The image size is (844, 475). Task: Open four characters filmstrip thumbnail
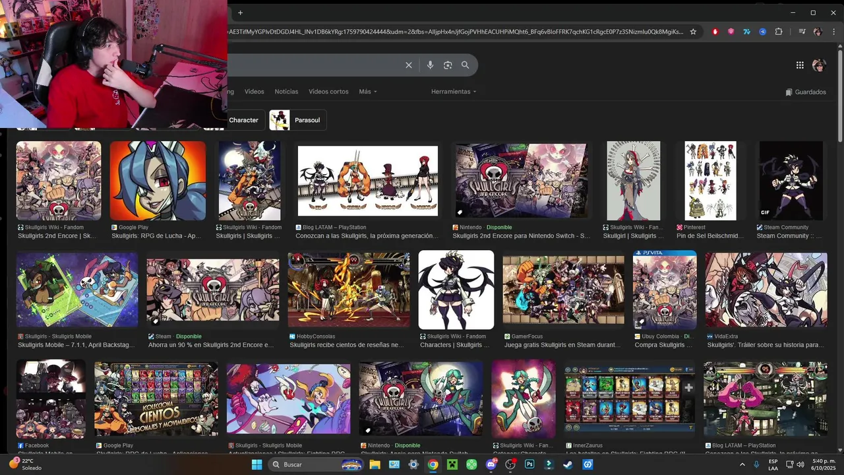tap(368, 181)
